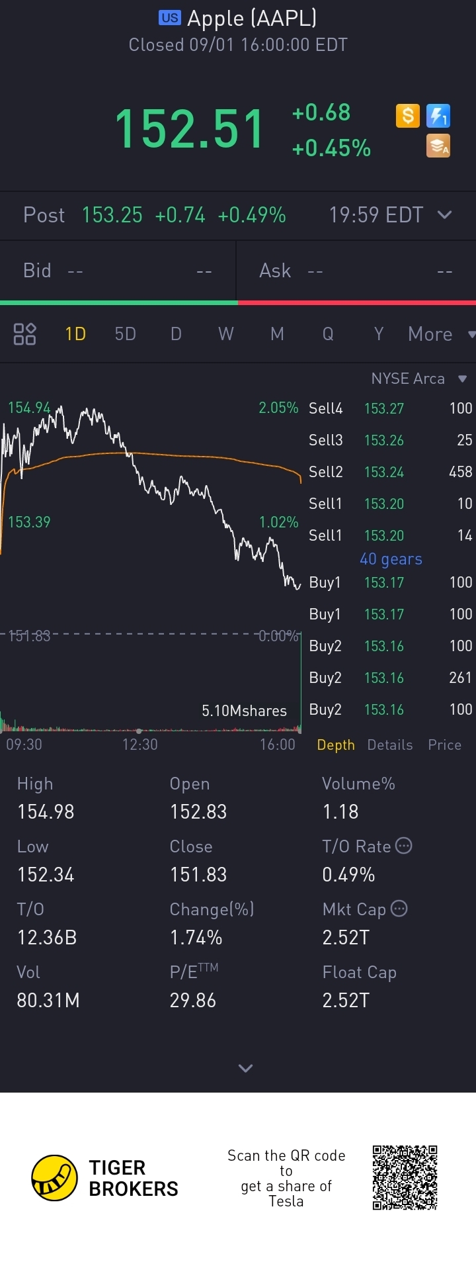The height and width of the screenshot is (1264, 476).
Task: Tap the Tiger Brokers logo
Action: click(x=55, y=1178)
